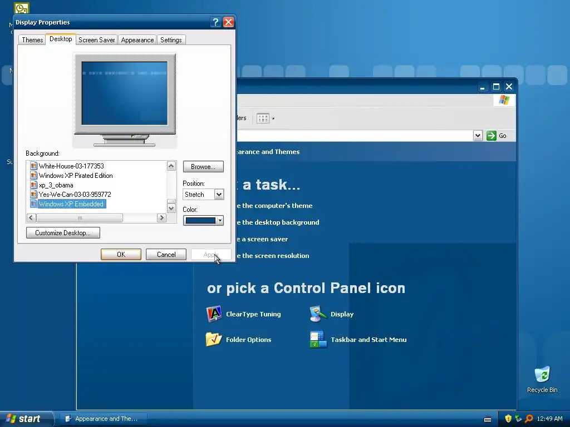Image resolution: width=570 pixels, height=427 pixels.
Task: Click the OK button
Action: pos(121,255)
